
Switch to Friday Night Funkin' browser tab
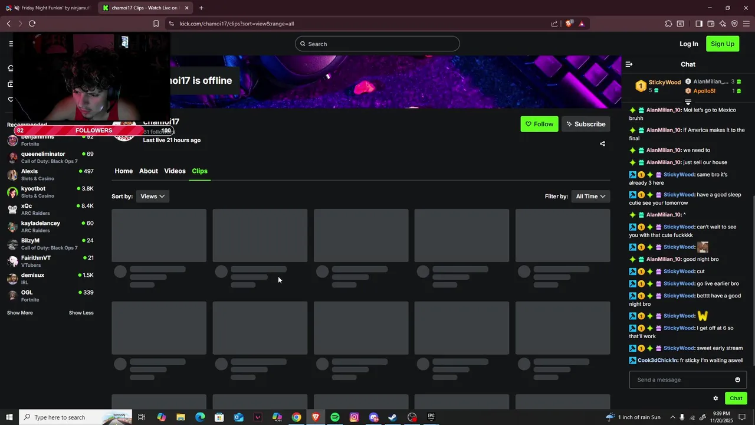point(48,8)
